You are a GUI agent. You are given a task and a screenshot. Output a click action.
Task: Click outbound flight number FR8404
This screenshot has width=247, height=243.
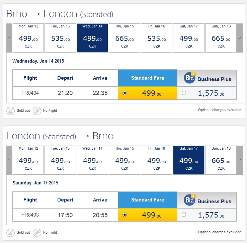tap(30, 93)
